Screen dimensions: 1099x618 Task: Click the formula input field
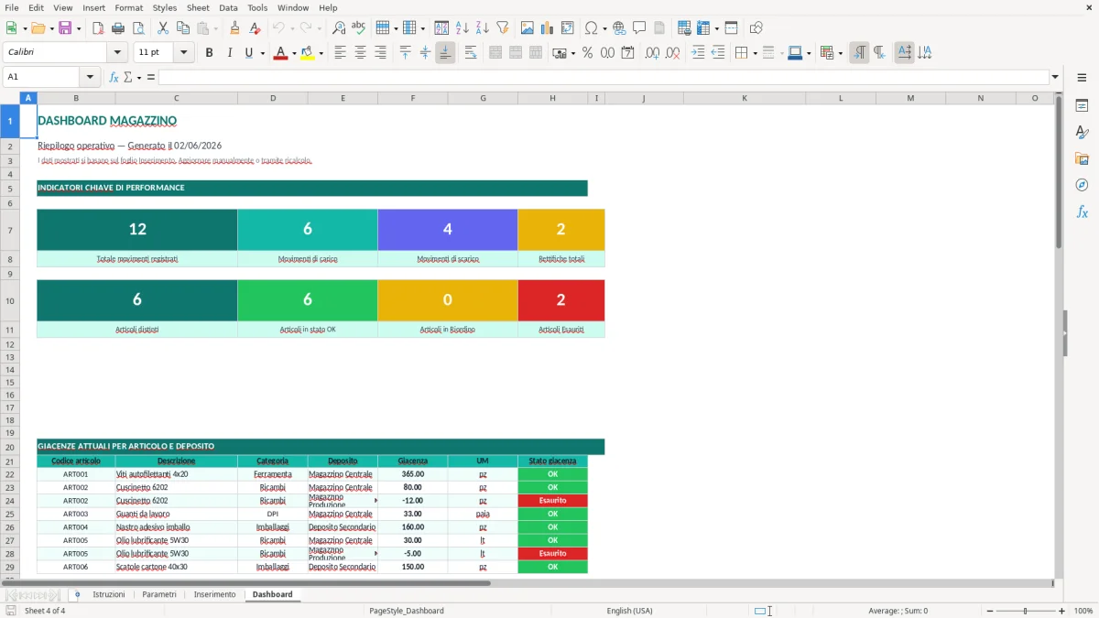tap(604, 77)
